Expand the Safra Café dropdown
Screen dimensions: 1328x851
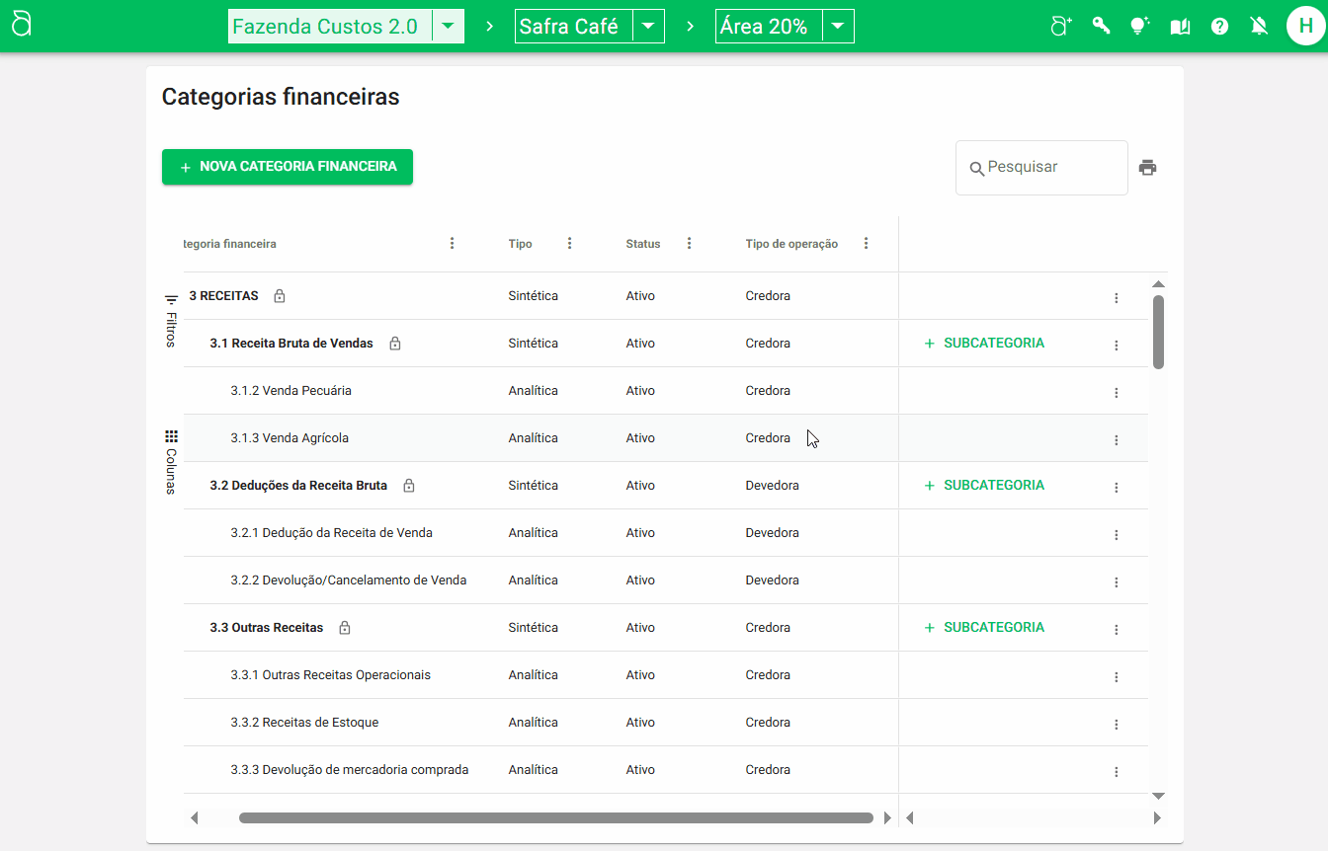647,27
